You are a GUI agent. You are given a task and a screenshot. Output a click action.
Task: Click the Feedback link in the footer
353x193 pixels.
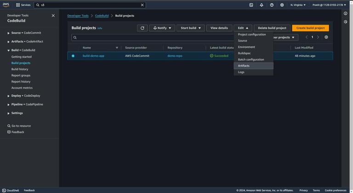point(29,190)
